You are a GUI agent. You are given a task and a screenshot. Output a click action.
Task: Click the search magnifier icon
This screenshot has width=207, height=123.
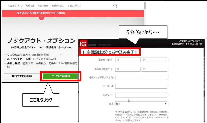coord(115,6)
